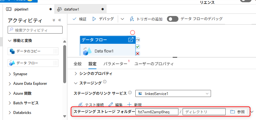Screen dimensions: 256x120
Task: Open the 全般 tab
Action: pyautogui.click(x=78, y=64)
